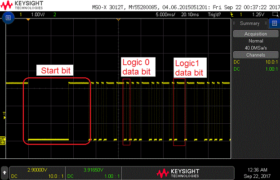280x180 pixels.
Task: Open the blue main menu circle icon
Action: point(8,18)
